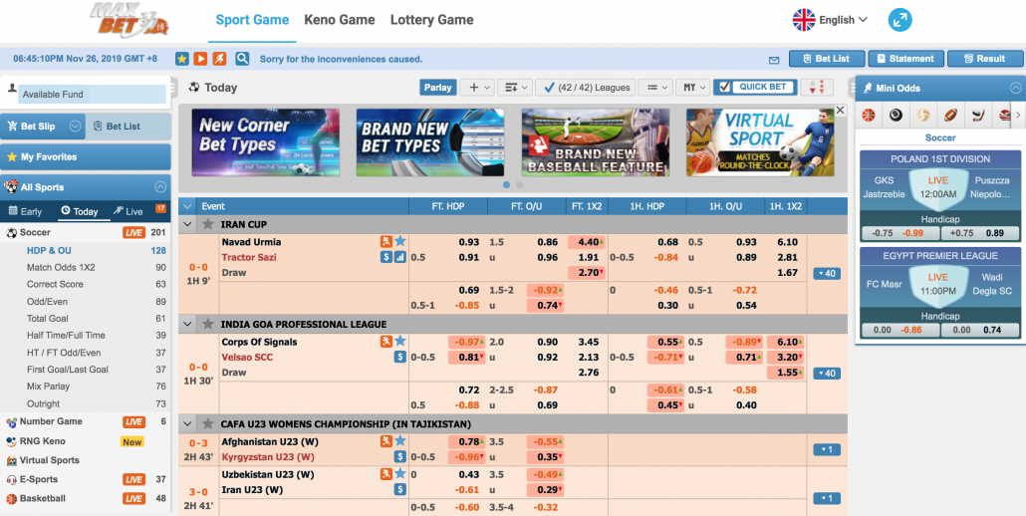
Task: Click the fullscreen expand icon beside English
Action: tap(899, 20)
